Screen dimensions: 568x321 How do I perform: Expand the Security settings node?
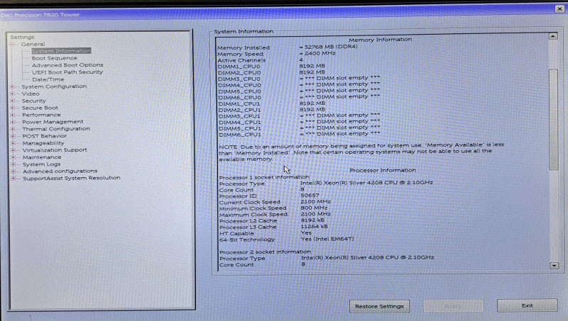tap(12, 101)
